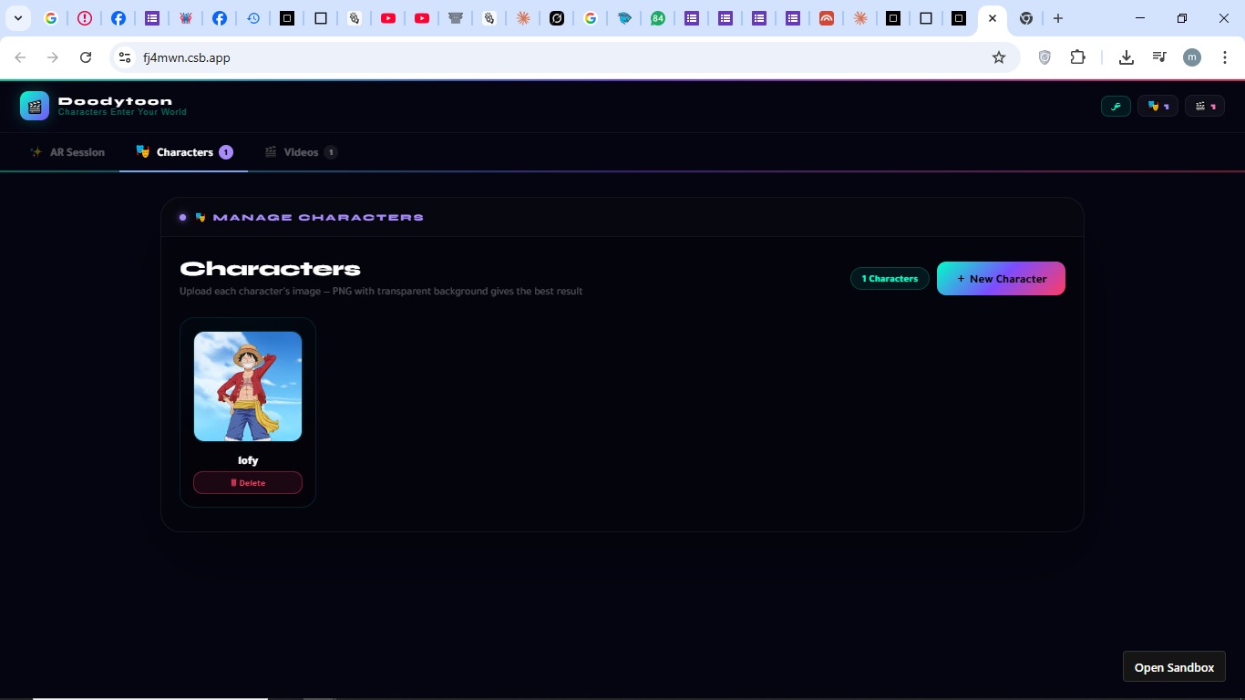The image size is (1245, 700).
Task: Close the active browser tab
Action: tap(993, 18)
